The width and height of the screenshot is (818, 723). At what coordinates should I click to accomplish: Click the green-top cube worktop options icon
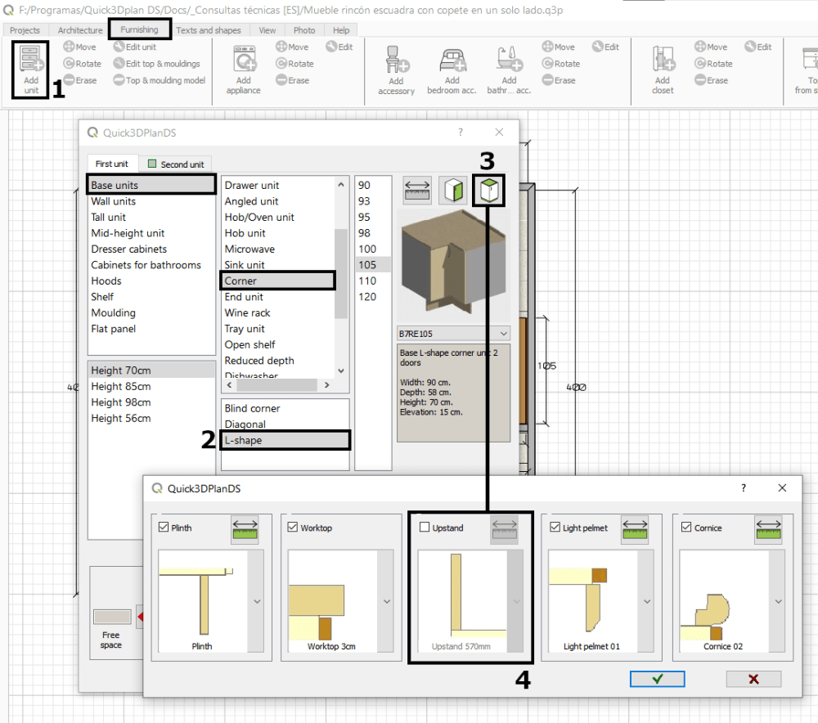pyautogui.click(x=489, y=190)
